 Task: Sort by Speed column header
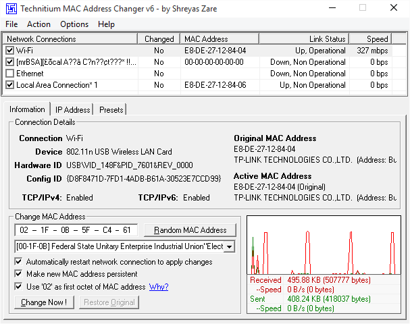click(371, 39)
